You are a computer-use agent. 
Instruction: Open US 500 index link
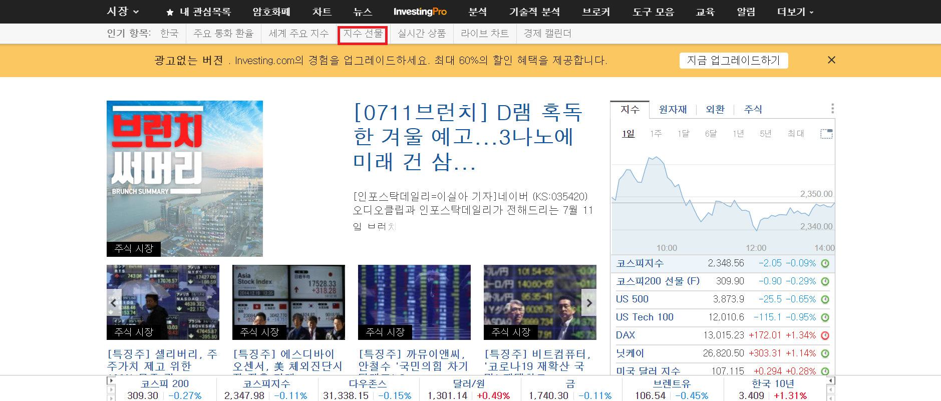click(632, 299)
